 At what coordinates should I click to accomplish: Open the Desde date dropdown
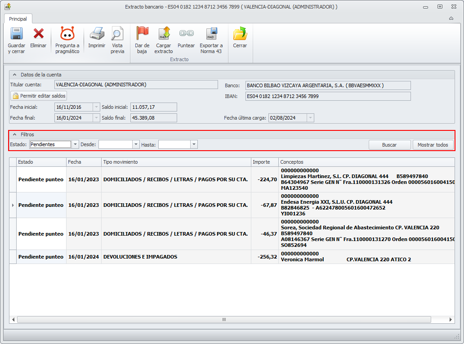136,144
